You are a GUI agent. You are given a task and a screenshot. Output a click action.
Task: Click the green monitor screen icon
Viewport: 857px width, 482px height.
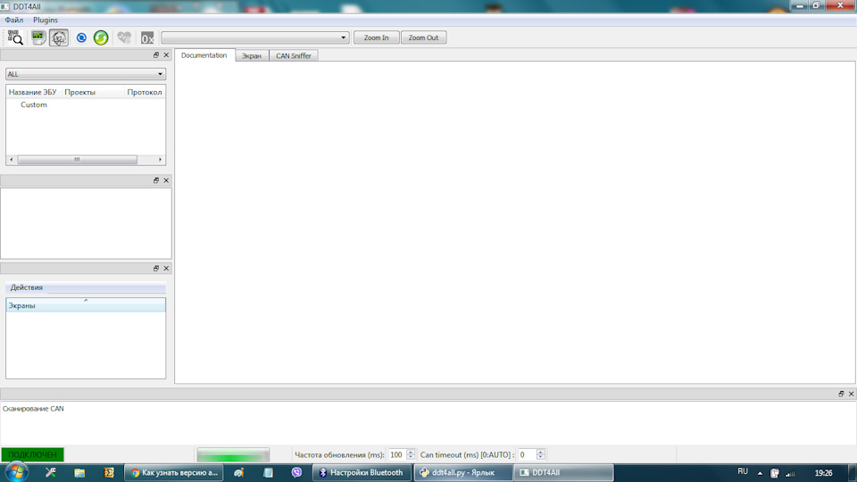38,37
